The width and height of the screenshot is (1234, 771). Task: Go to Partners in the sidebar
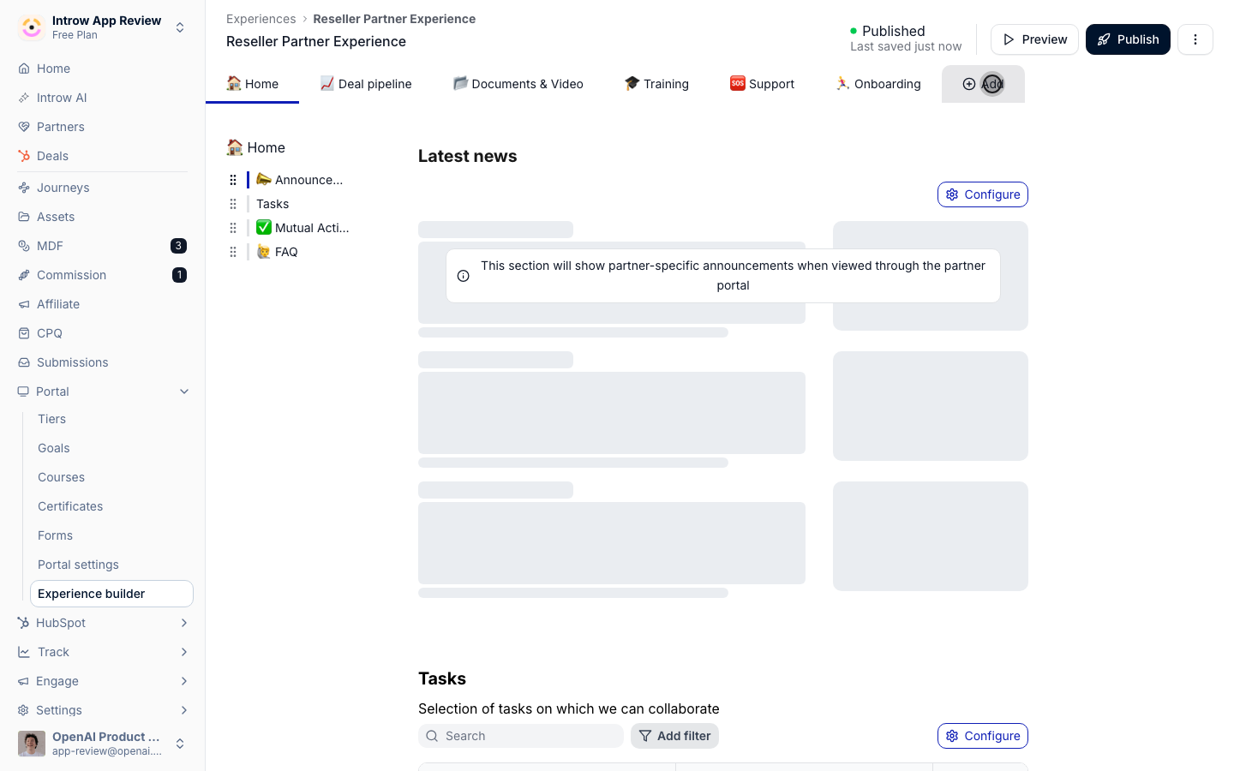(103, 127)
